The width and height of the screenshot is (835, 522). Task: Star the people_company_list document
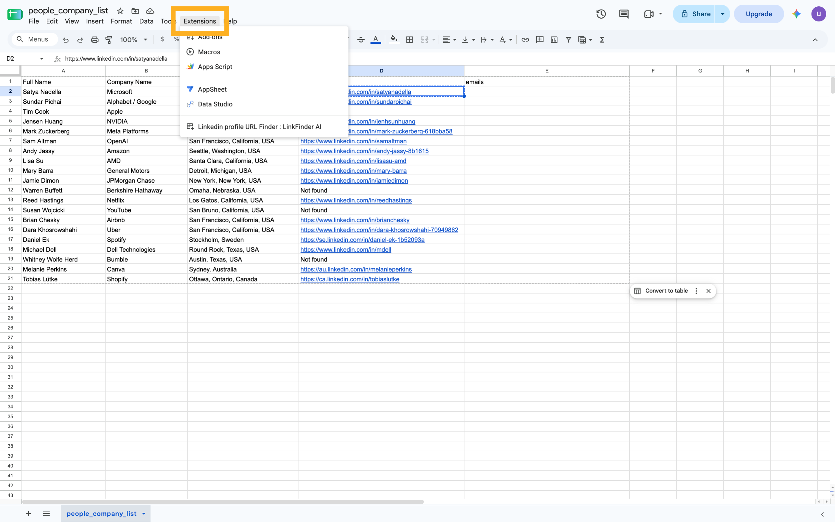[120, 11]
